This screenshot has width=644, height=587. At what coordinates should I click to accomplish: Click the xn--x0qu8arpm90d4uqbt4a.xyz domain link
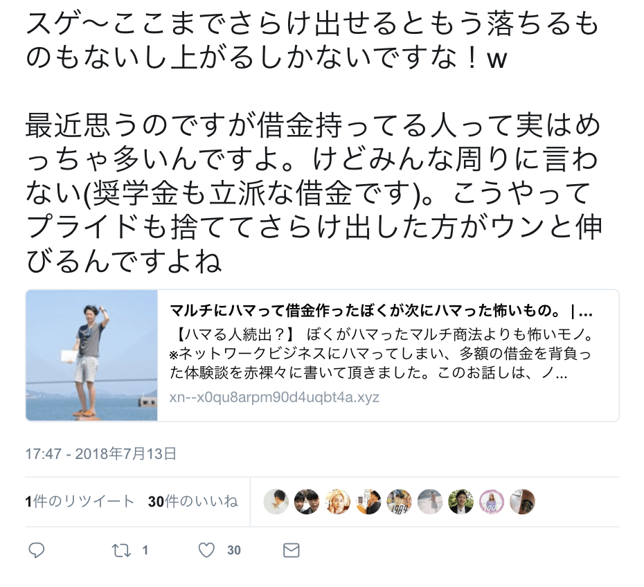click(274, 397)
